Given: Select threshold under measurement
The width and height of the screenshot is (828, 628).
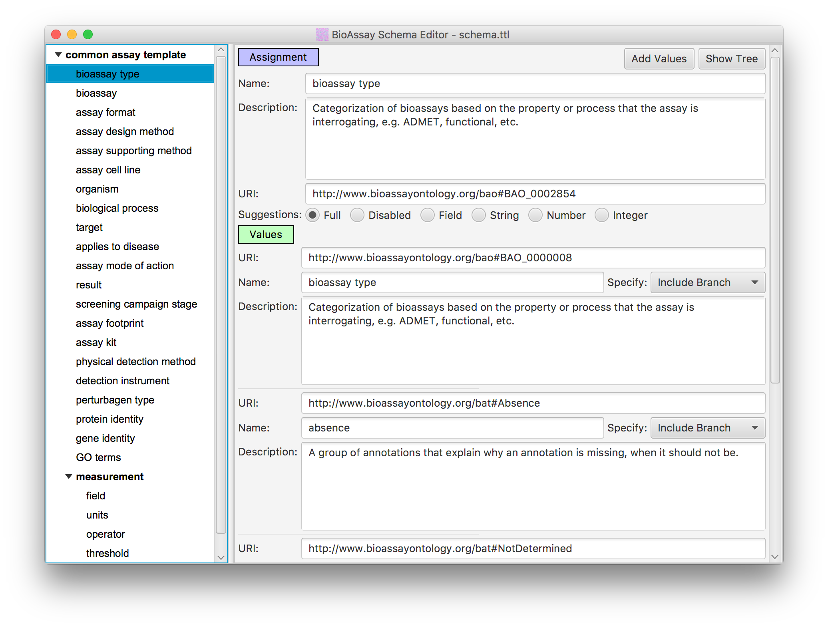Looking at the screenshot, I should [x=131, y=553].
